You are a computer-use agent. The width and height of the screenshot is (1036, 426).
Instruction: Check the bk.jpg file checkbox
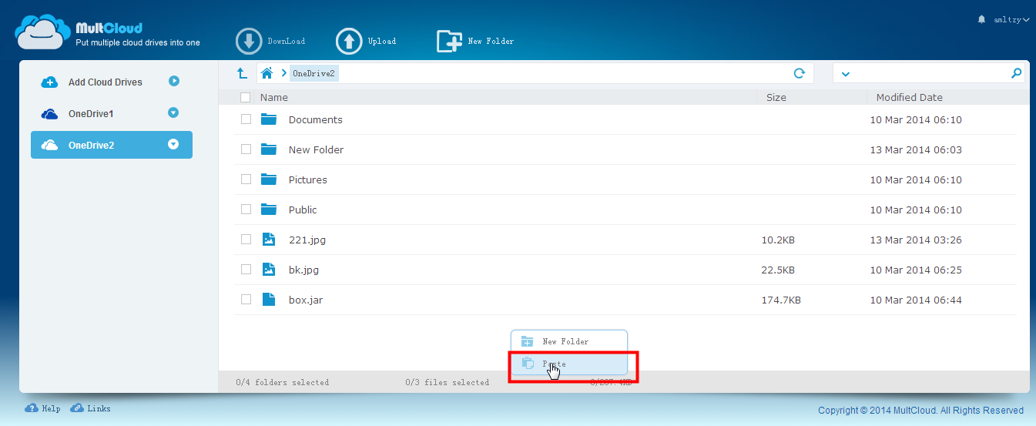click(x=246, y=270)
